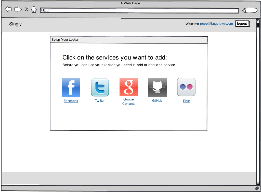Screen dimensions: 261x192
Task: Open the pepe@kingprawn.com account link
Action: [x=216, y=24]
